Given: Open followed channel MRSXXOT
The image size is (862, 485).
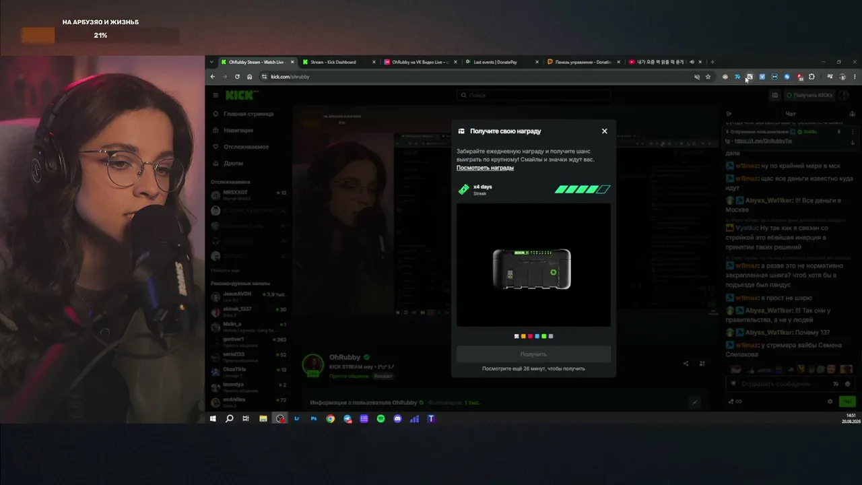Looking at the screenshot, I should [x=248, y=194].
